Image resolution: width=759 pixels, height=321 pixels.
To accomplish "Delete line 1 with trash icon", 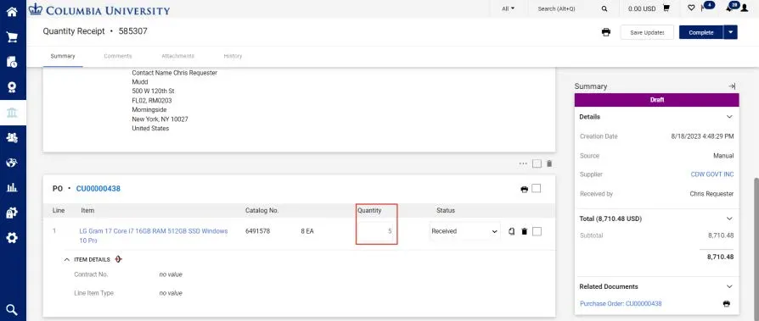I will pyautogui.click(x=524, y=232).
